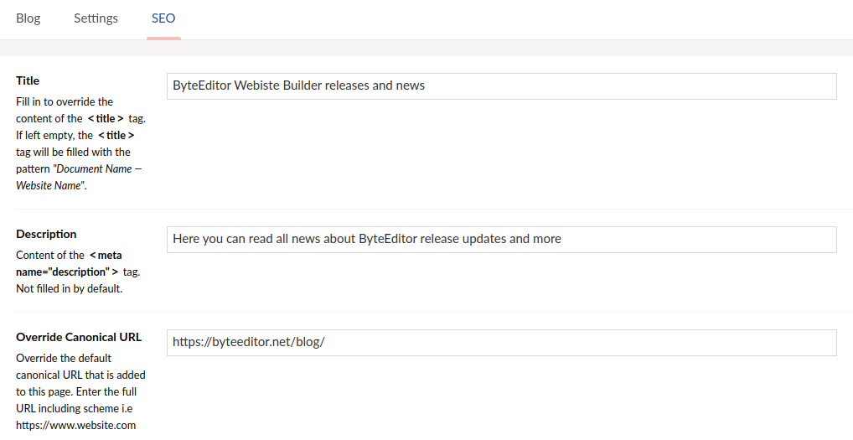Click the word "news" in the Title field
853x440 pixels.
point(411,85)
